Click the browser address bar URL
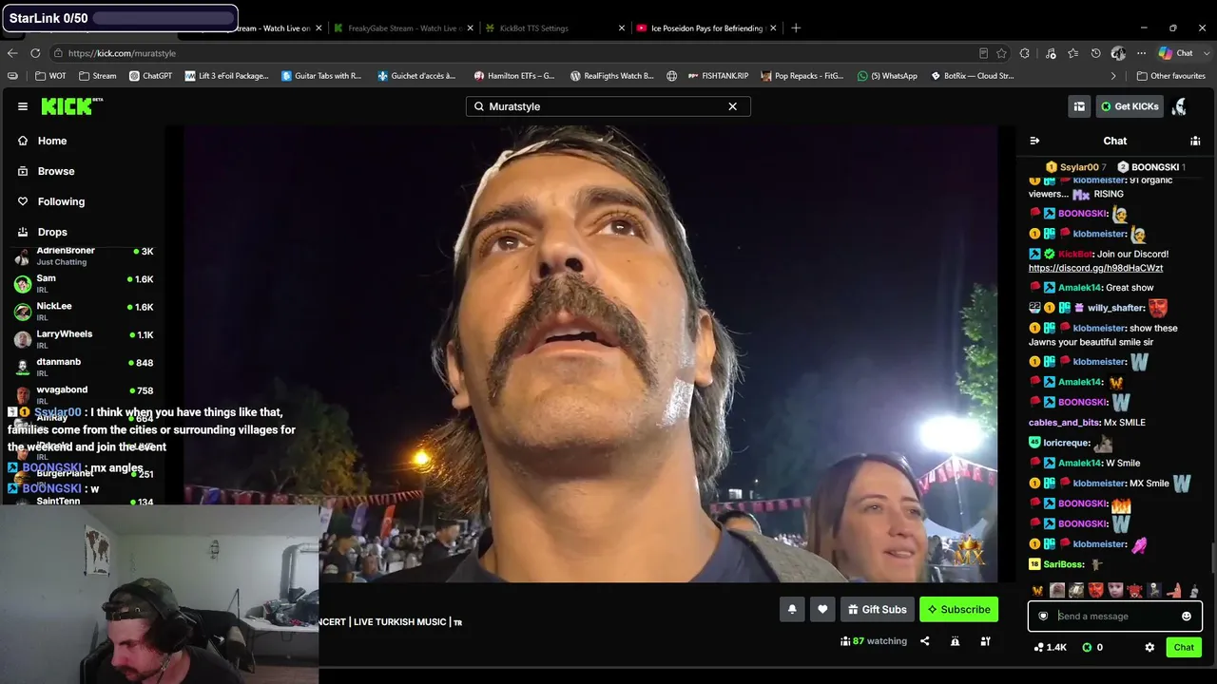 (x=122, y=53)
